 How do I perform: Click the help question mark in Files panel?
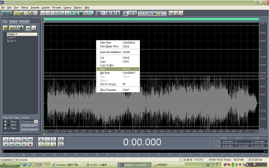pos(34,28)
